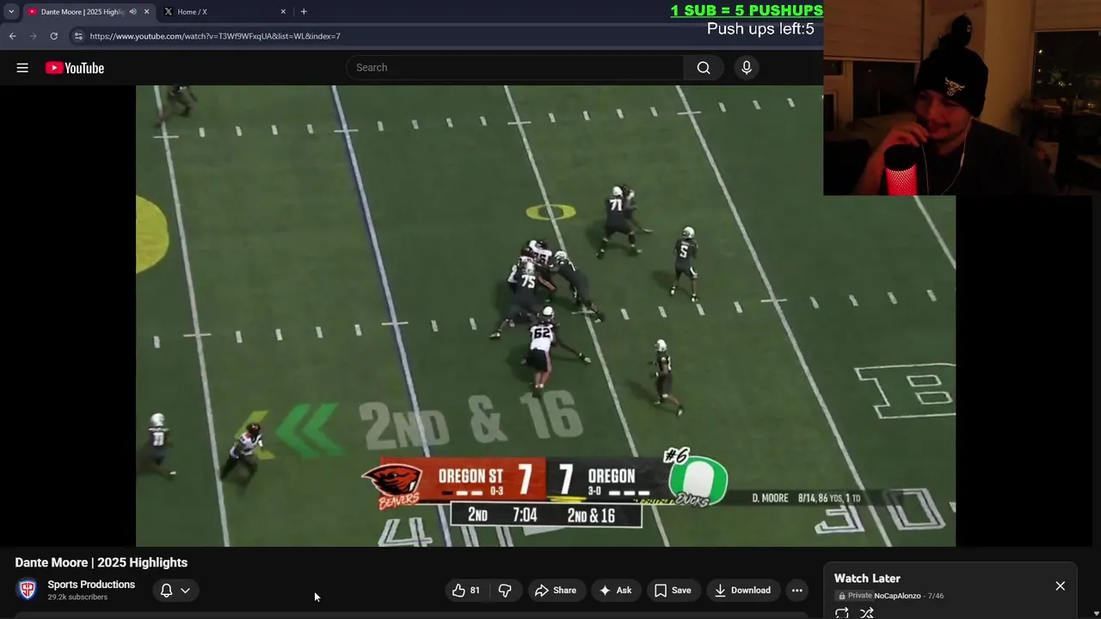
Task: Open the NoCapAlonzo playlist owner link
Action: pyautogui.click(x=897, y=596)
